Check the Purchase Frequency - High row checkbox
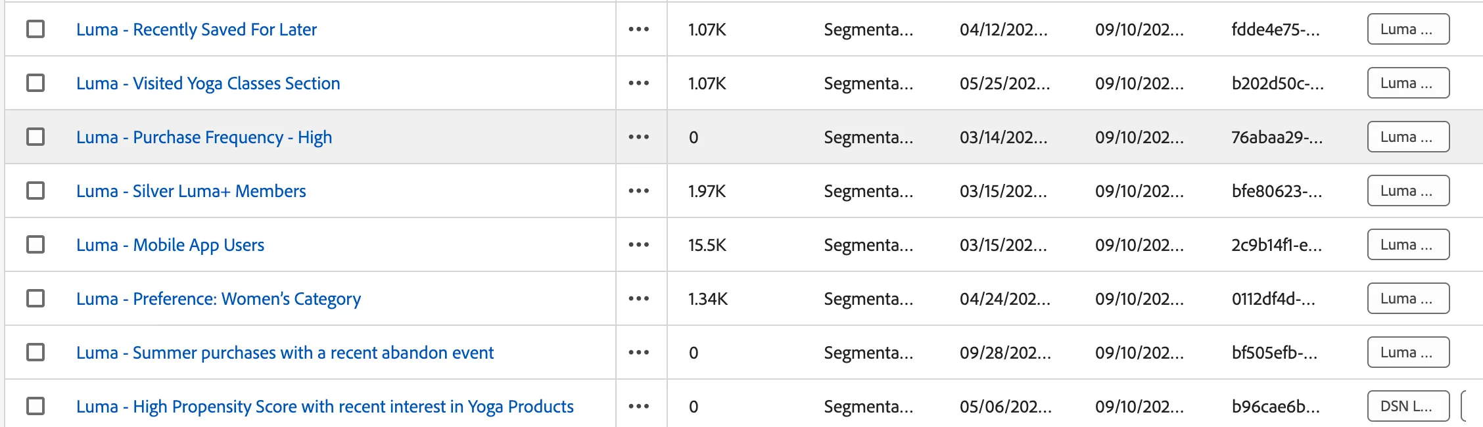This screenshot has height=427, width=1483. pyautogui.click(x=35, y=137)
